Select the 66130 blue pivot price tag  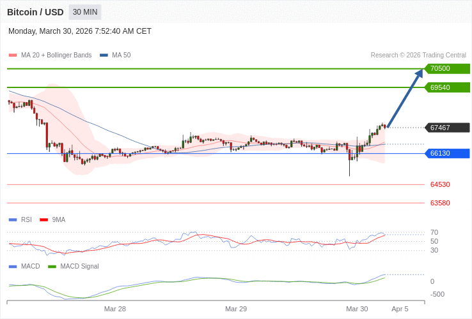click(x=447, y=153)
